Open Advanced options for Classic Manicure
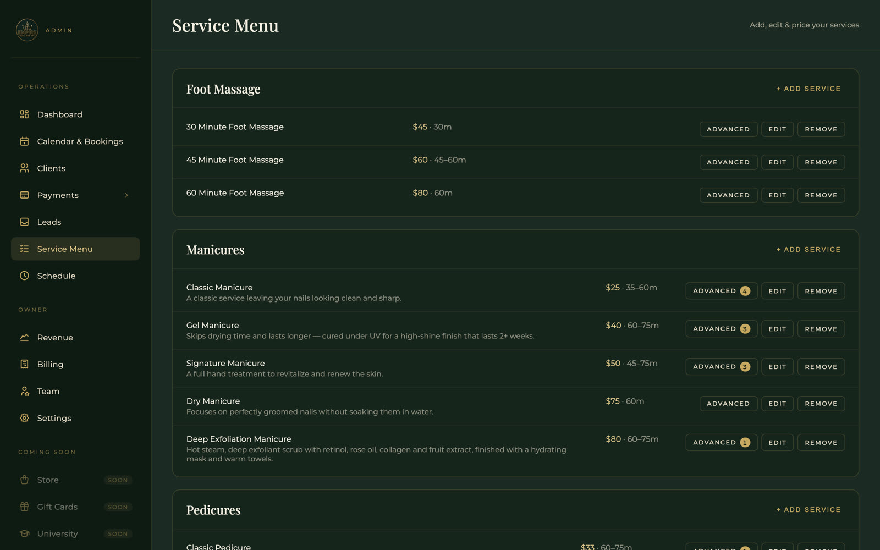The height and width of the screenshot is (550, 880). coord(722,291)
